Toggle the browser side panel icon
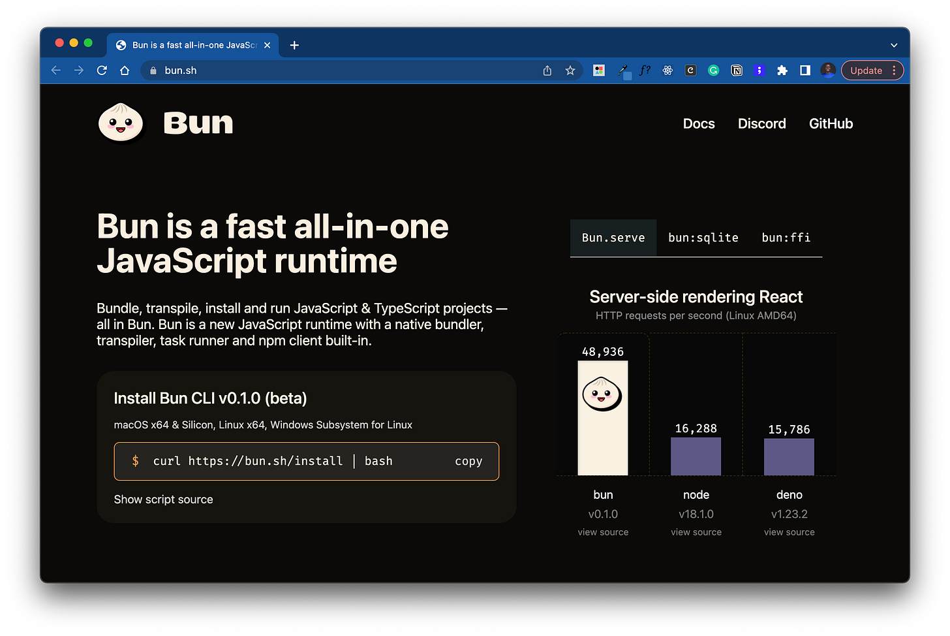950x636 pixels. coord(805,71)
